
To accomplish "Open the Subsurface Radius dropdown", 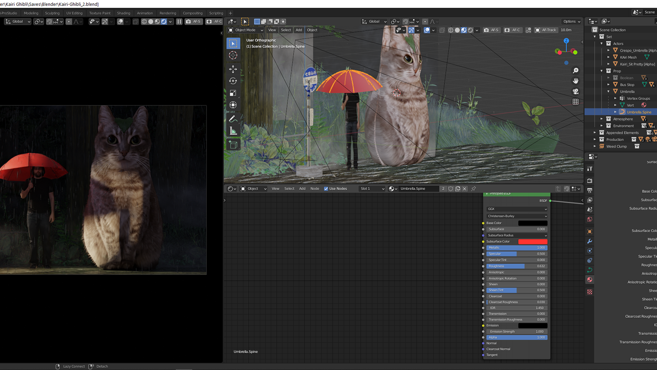I will [x=517, y=235].
